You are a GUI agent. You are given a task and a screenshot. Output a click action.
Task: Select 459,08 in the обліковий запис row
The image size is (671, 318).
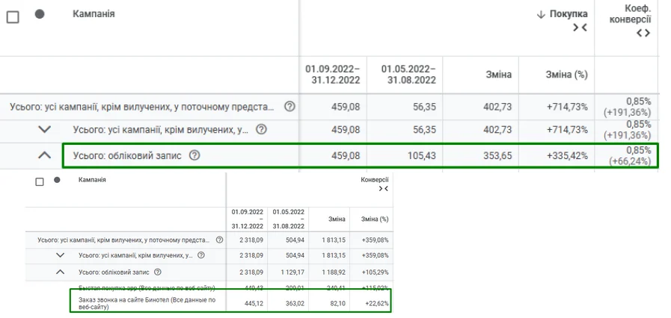pos(346,156)
